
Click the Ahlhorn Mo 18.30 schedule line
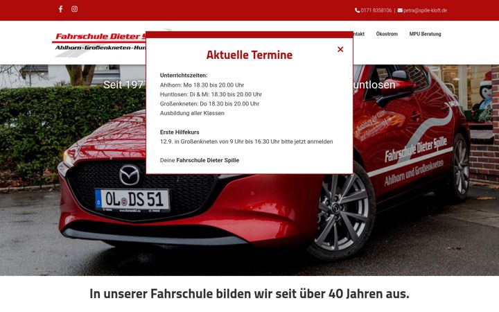pyautogui.click(x=202, y=85)
